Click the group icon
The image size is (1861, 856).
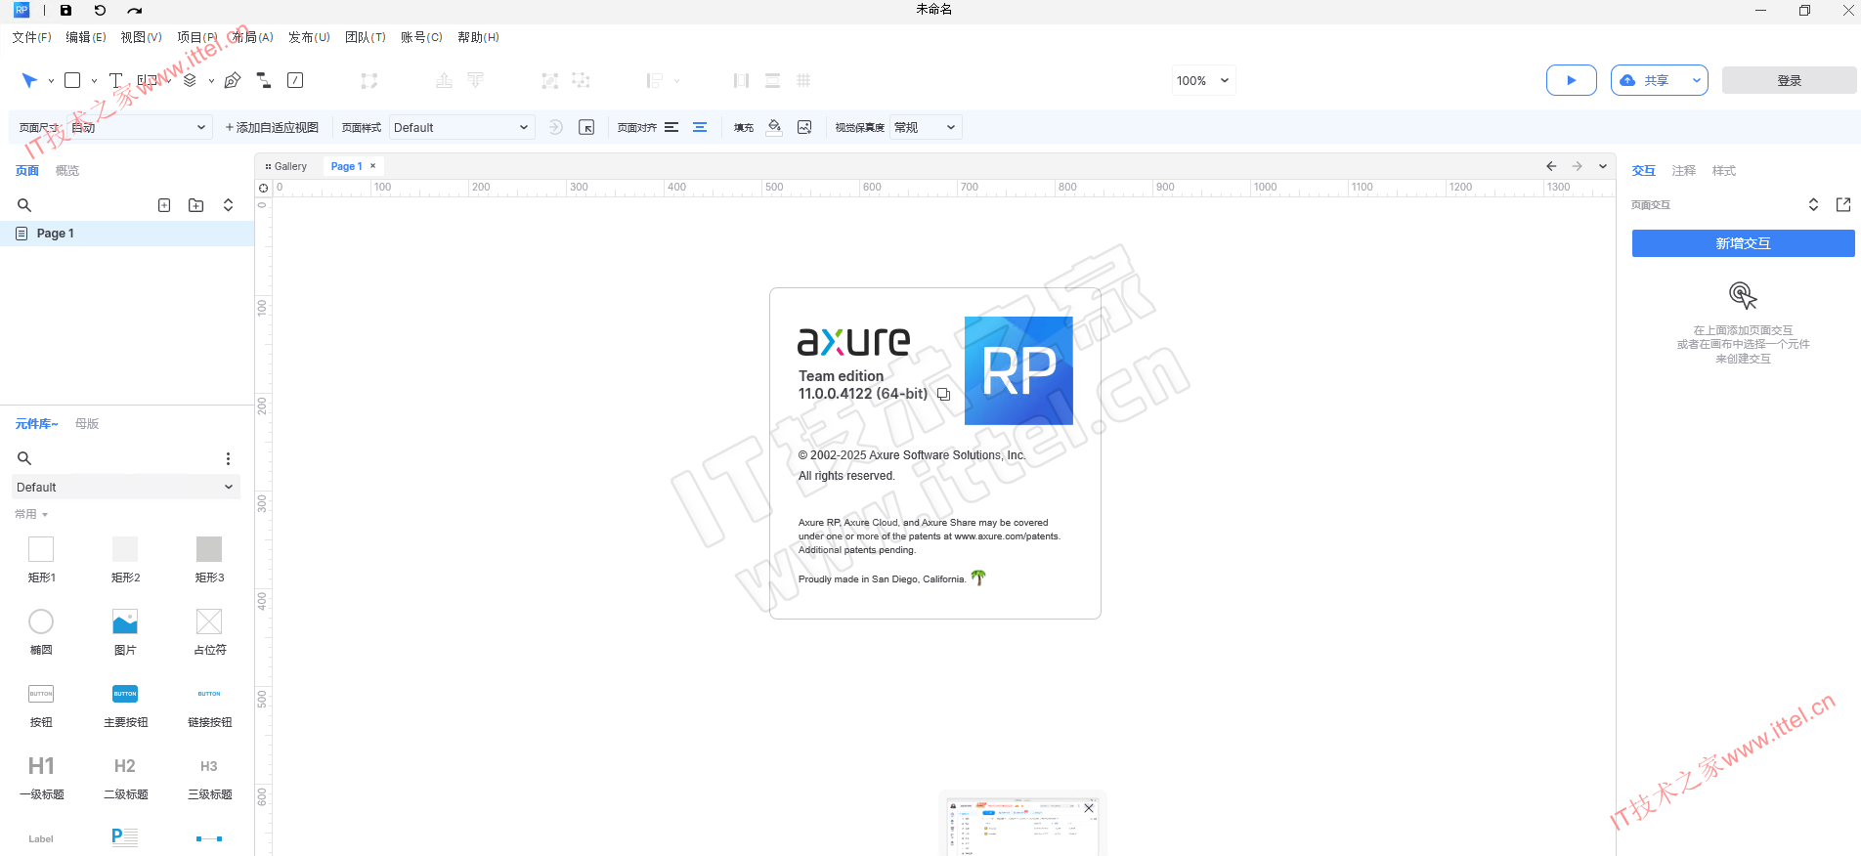pyautogui.click(x=550, y=80)
